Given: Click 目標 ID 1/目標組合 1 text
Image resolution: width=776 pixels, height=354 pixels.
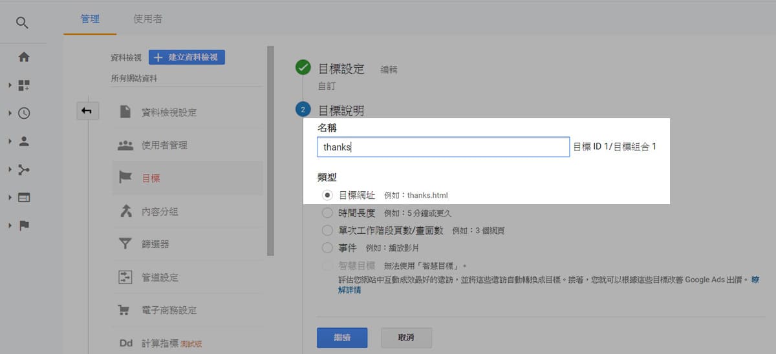Looking at the screenshot, I should tap(615, 147).
